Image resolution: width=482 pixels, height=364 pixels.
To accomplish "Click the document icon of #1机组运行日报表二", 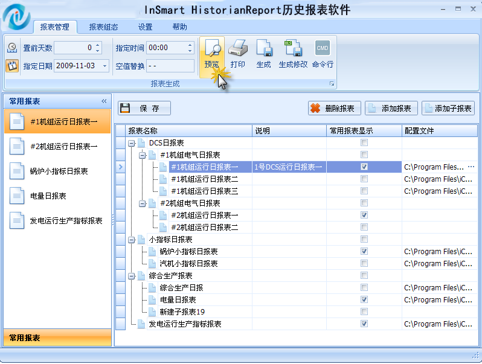I will 163,179.
